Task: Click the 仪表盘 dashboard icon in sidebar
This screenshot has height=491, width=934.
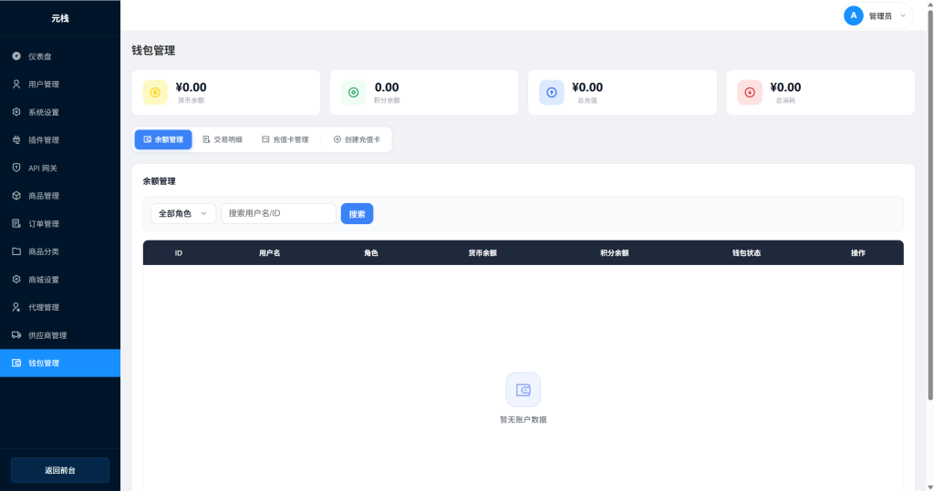Action: coord(16,56)
